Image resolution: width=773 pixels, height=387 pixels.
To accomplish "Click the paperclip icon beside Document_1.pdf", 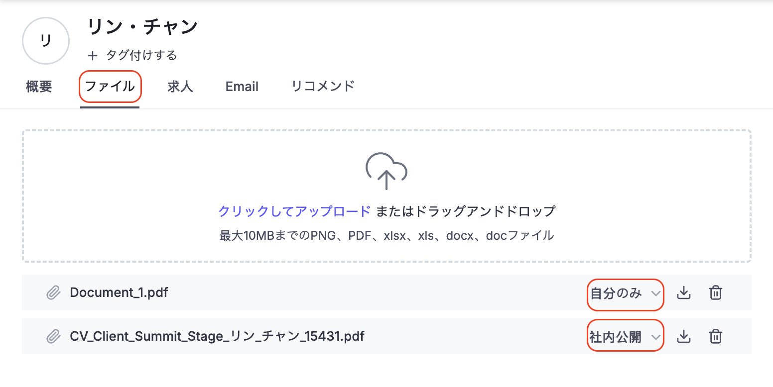I will [x=53, y=293].
